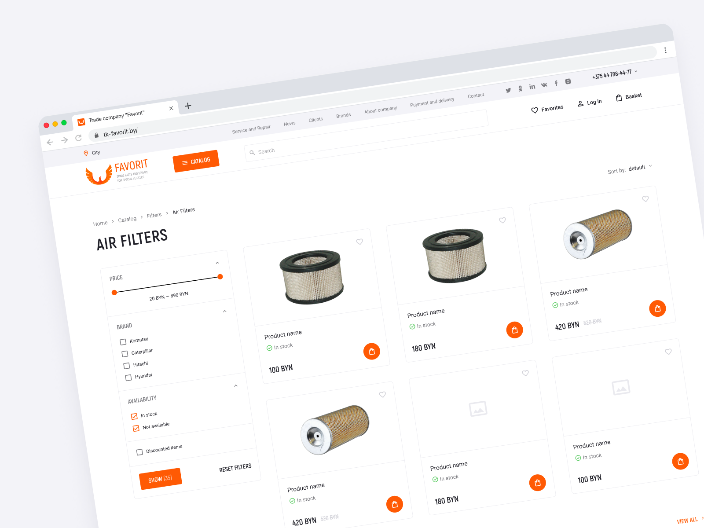The width and height of the screenshot is (704, 528).
Task: Add lower 180 BYN product to basket
Action: pos(538,483)
